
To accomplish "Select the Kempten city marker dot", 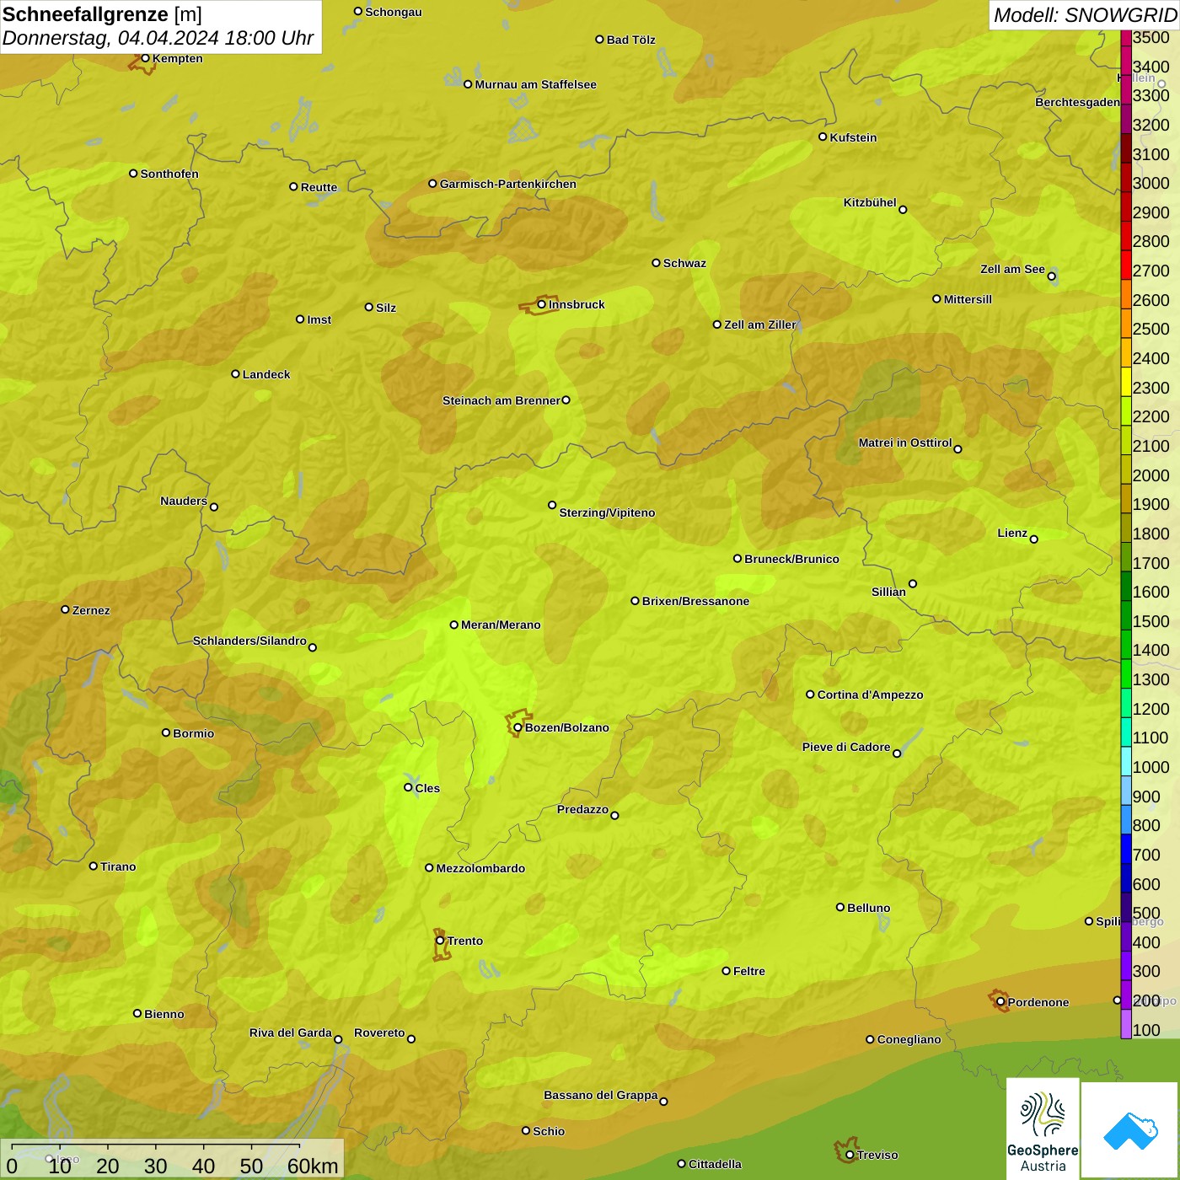I will [145, 58].
